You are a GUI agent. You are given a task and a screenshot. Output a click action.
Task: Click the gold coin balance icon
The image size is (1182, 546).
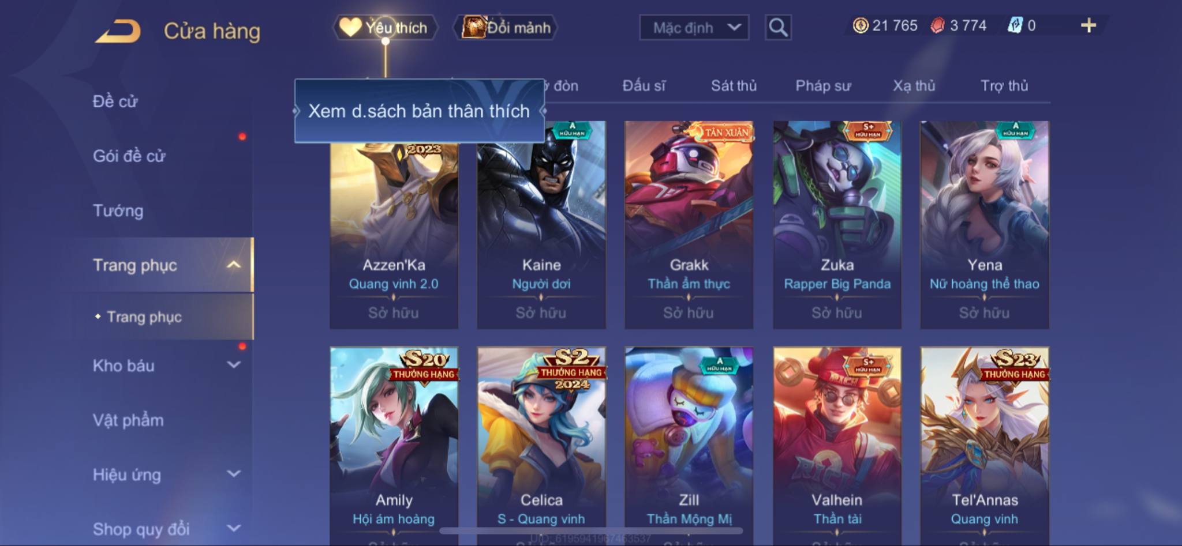(x=861, y=25)
